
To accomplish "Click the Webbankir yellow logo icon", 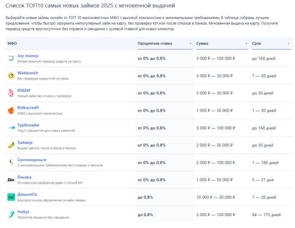I will 11,76.
